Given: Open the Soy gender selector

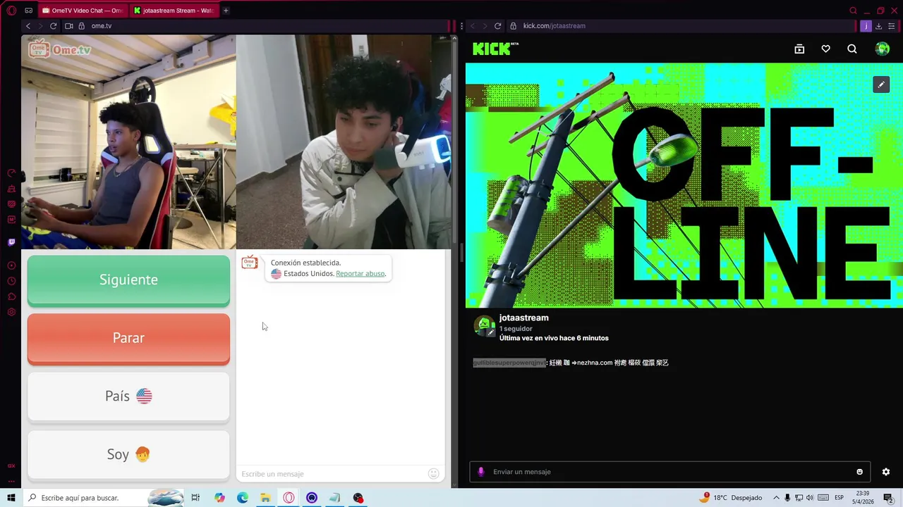Looking at the screenshot, I should (128, 455).
